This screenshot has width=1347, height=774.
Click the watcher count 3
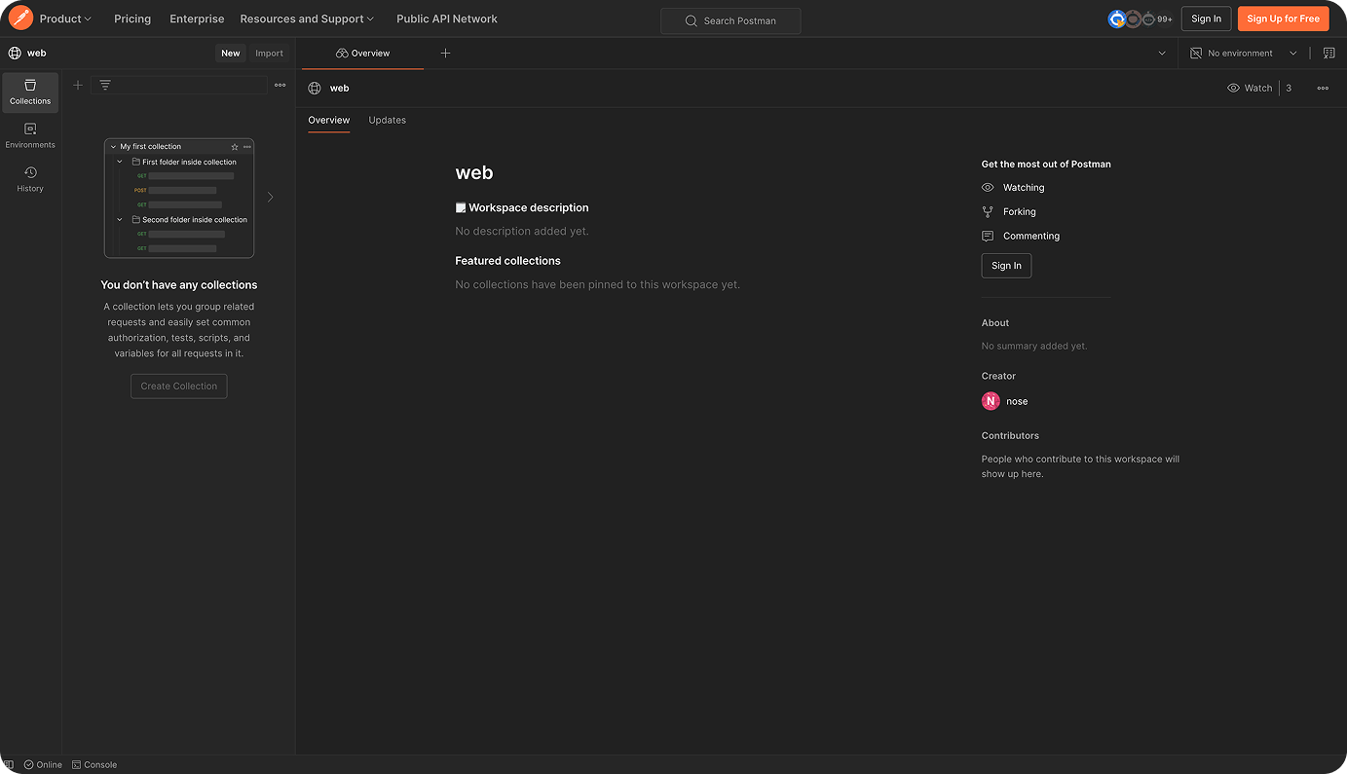point(1289,88)
